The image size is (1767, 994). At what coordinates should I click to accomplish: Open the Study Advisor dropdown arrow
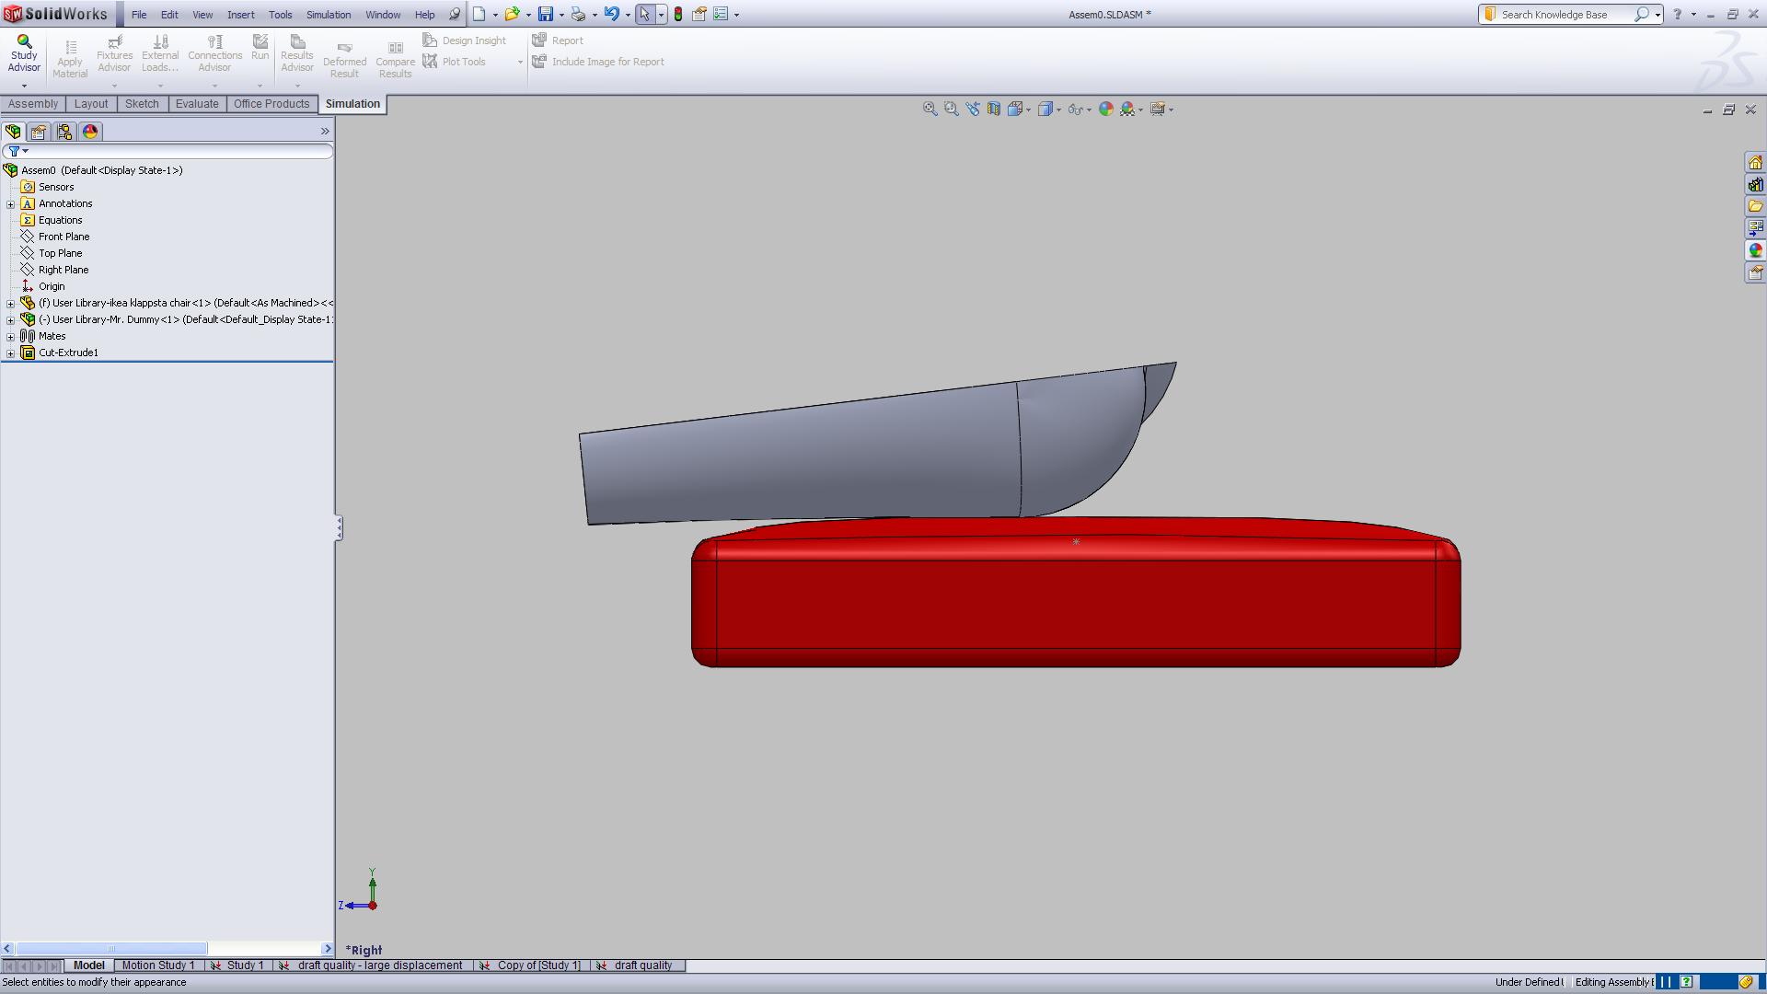click(x=24, y=86)
